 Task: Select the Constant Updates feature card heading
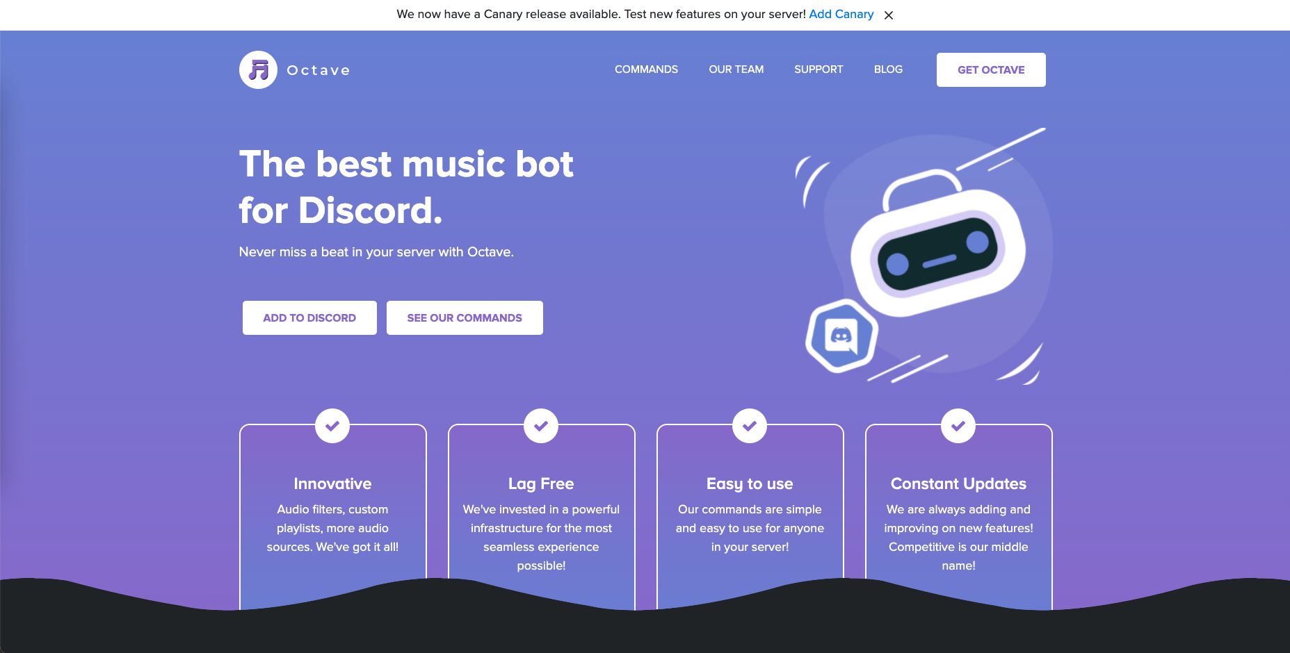[x=958, y=483]
